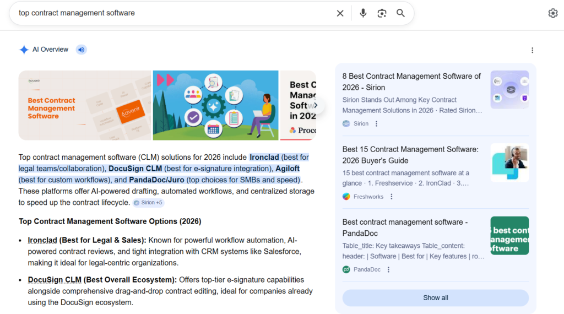
Task: Open the DocuSign CLM link in the bullet list
Action: tap(55, 280)
